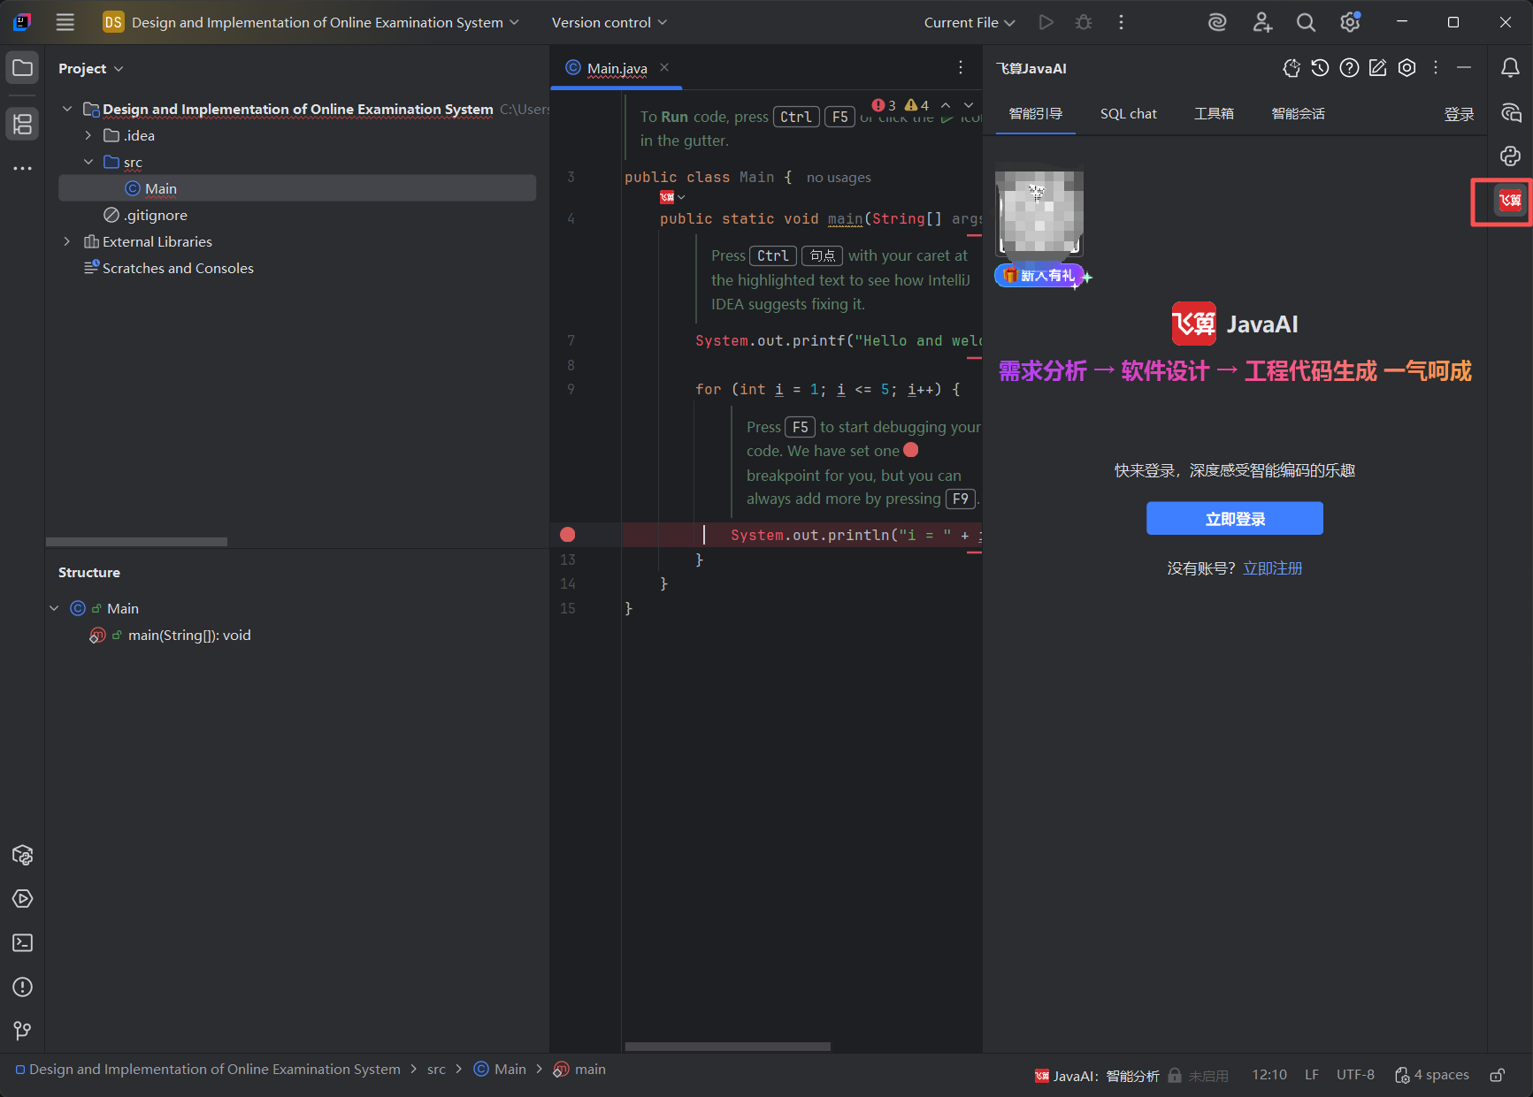Open the AI assistant swirl icon in the title bar
This screenshot has height=1097, width=1533.
point(1217,22)
